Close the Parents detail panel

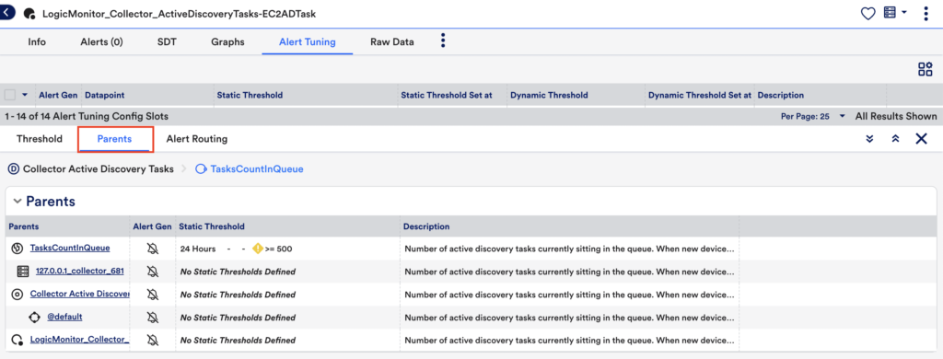(x=921, y=139)
